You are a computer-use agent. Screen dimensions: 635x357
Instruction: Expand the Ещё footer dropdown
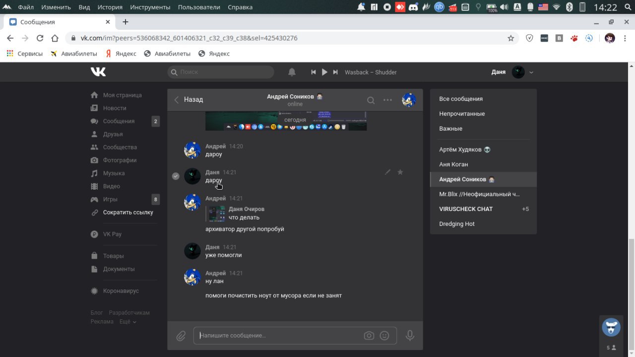pyautogui.click(x=127, y=322)
